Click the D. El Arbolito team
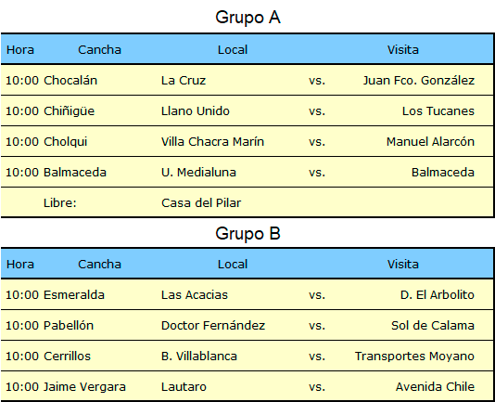 click(438, 295)
